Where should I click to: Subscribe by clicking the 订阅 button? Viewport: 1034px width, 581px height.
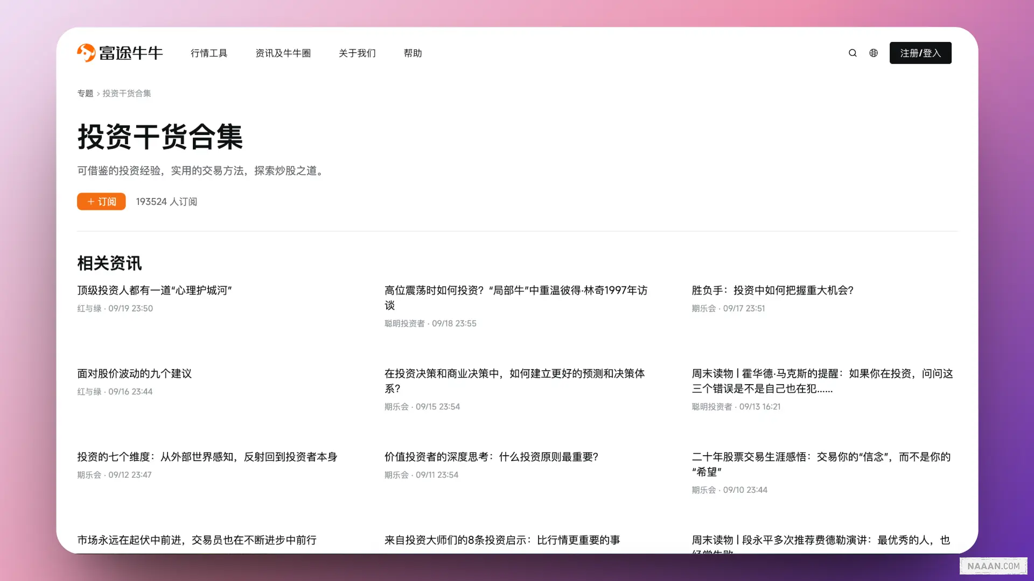101,201
